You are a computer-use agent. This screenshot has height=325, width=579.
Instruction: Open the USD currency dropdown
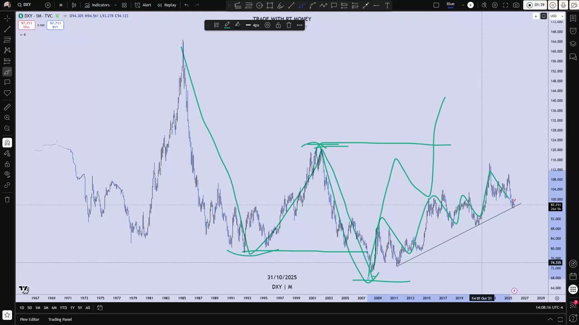[x=556, y=16]
